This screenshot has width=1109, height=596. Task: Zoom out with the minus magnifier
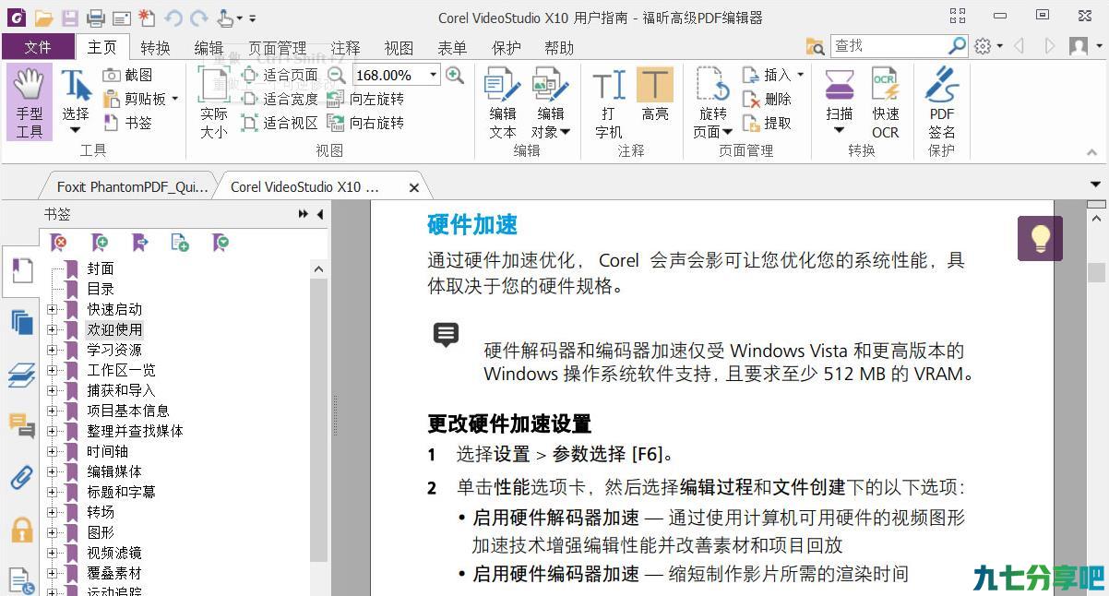[337, 75]
